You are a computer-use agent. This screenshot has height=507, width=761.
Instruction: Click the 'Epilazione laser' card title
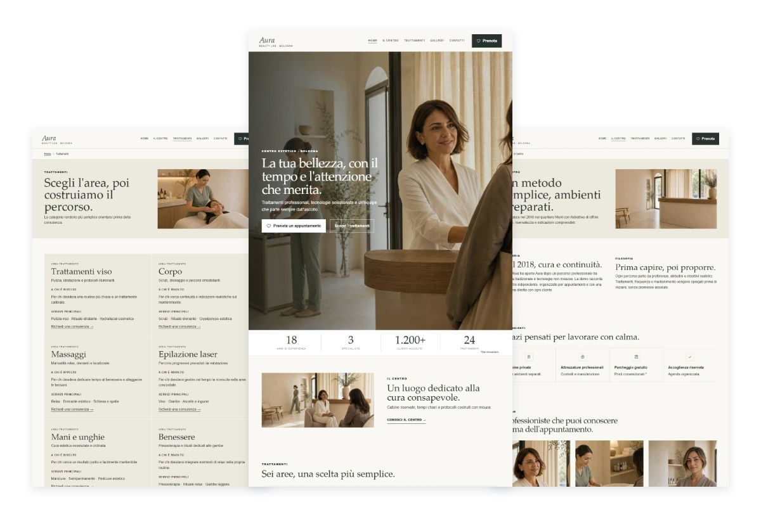pyautogui.click(x=188, y=354)
